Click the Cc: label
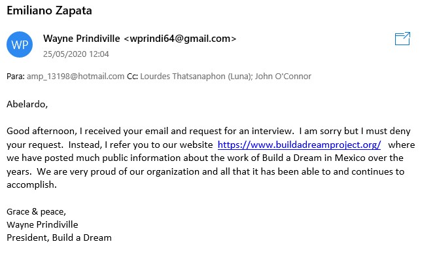435x263 pixels. 132,77
